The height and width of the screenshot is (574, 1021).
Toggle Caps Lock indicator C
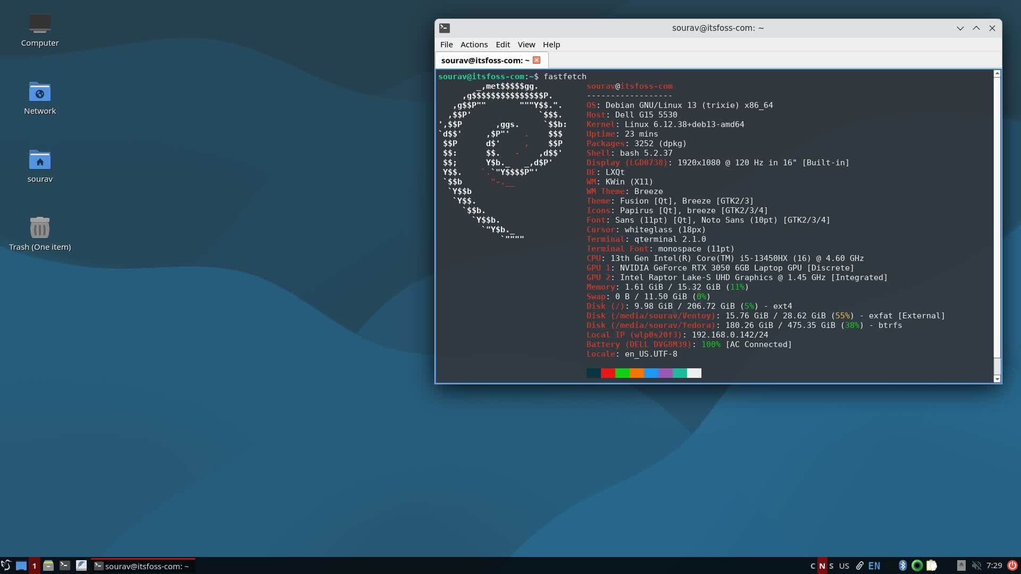tap(813, 566)
